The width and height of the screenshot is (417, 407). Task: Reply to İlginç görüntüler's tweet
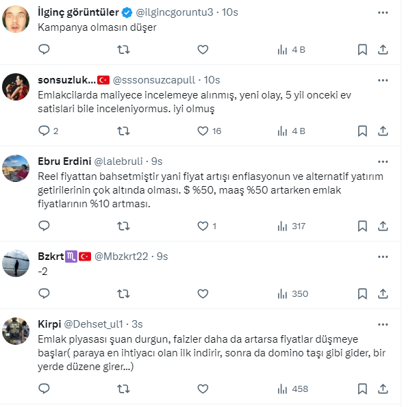44,49
